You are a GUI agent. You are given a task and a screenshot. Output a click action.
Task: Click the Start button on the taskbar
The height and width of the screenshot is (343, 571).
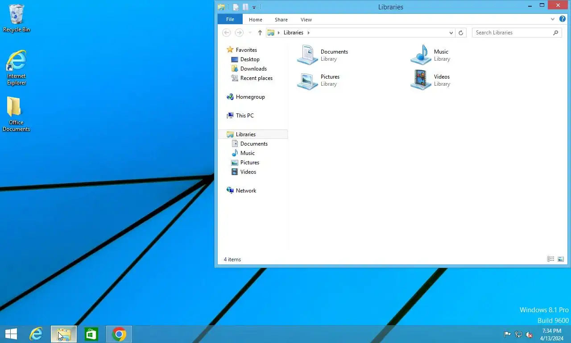coord(11,334)
